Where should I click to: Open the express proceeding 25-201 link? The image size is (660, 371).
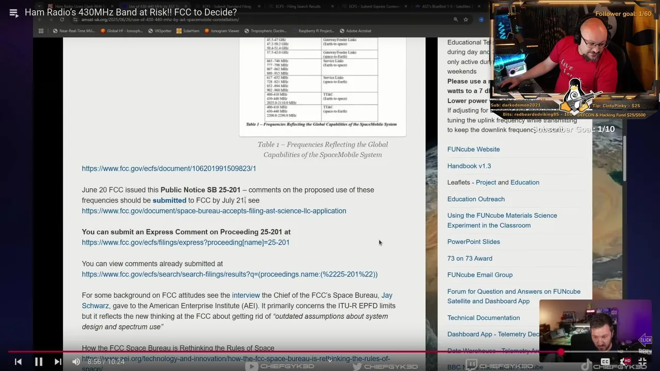tap(186, 242)
